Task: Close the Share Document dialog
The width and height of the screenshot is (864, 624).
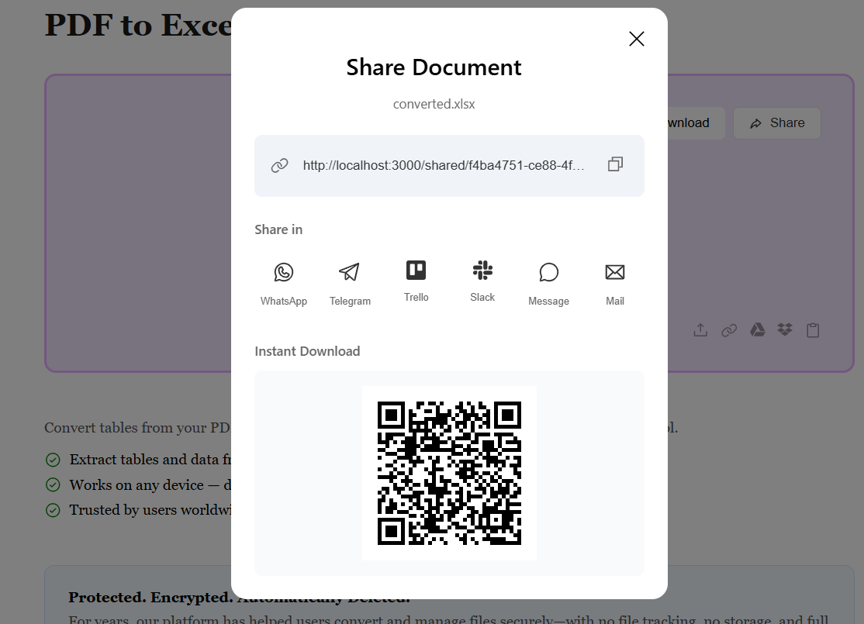Action: [636, 39]
